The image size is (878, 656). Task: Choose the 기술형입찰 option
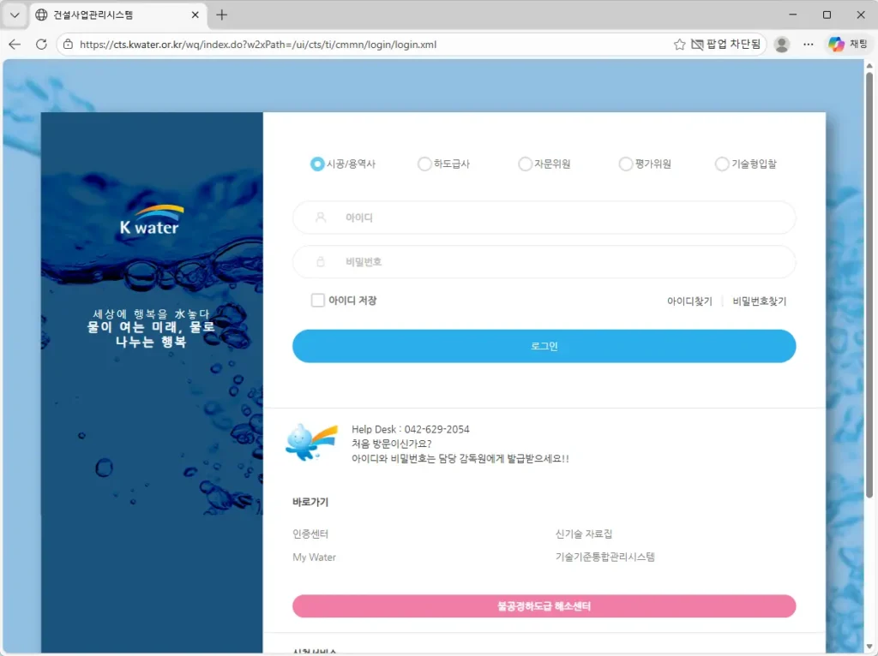(722, 164)
